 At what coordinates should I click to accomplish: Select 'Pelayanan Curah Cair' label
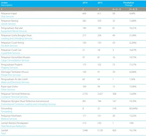click(11, 50)
